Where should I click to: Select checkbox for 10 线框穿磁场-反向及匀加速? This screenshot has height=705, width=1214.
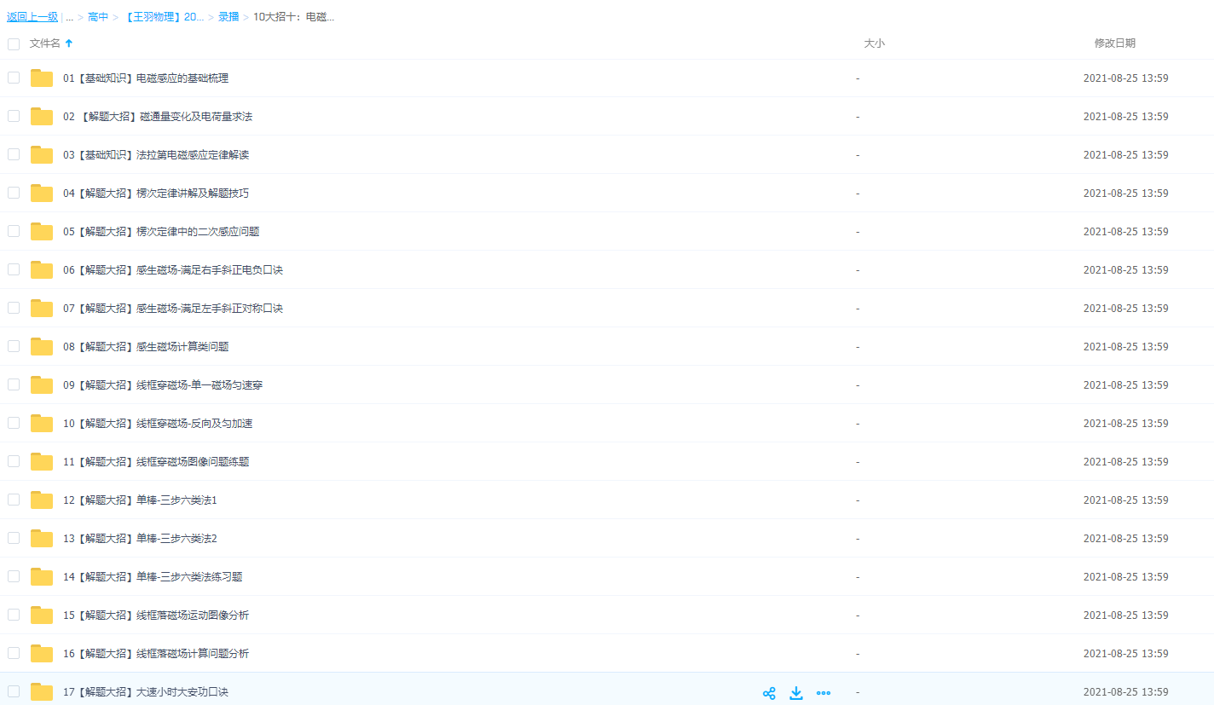tap(14, 423)
